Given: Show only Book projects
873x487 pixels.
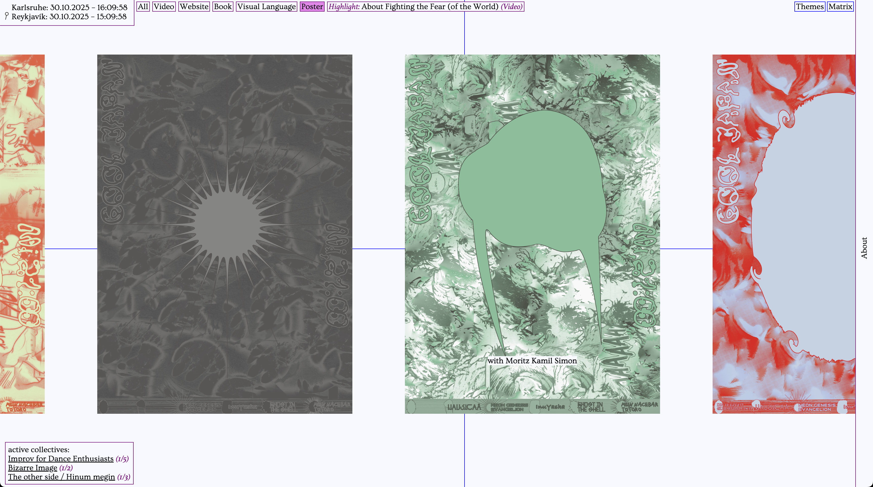Looking at the screenshot, I should (223, 6).
